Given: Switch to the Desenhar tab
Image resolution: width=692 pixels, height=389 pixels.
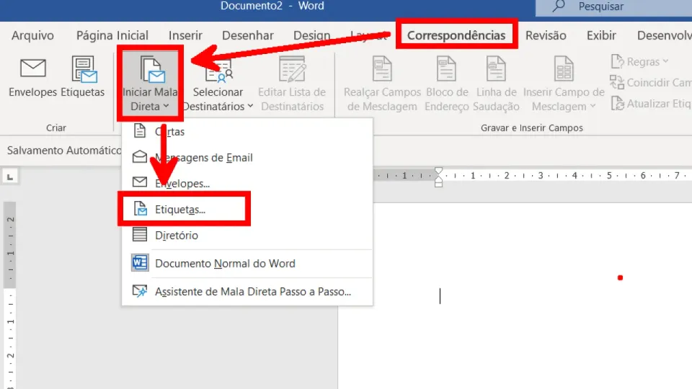Looking at the screenshot, I should coord(247,35).
